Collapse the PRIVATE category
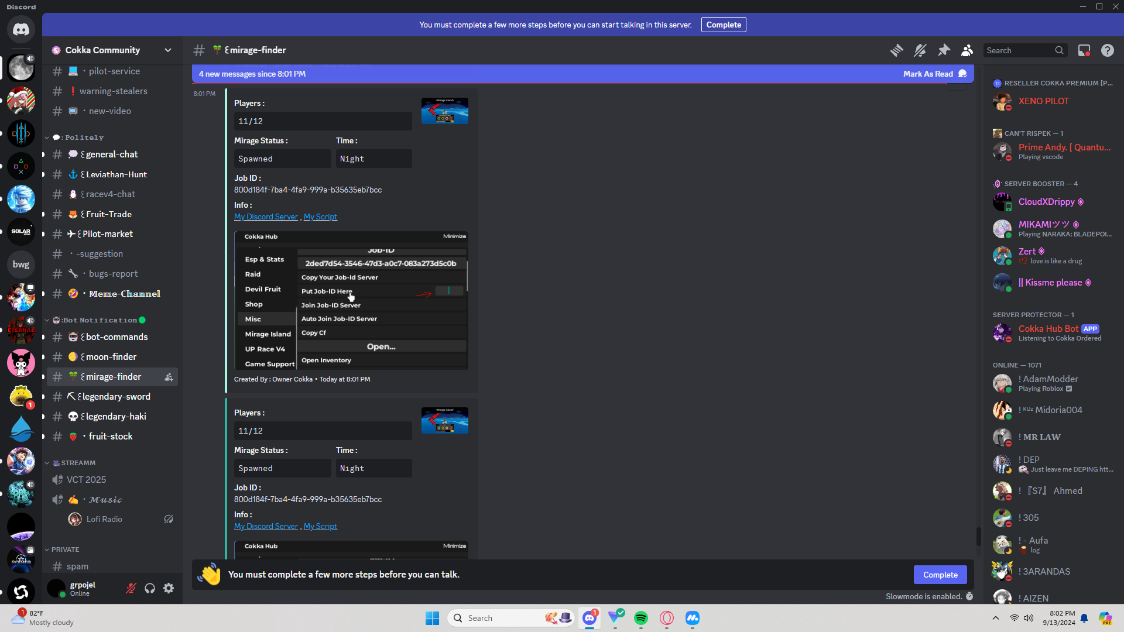The height and width of the screenshot is (632, 1124). pos(62,549)
